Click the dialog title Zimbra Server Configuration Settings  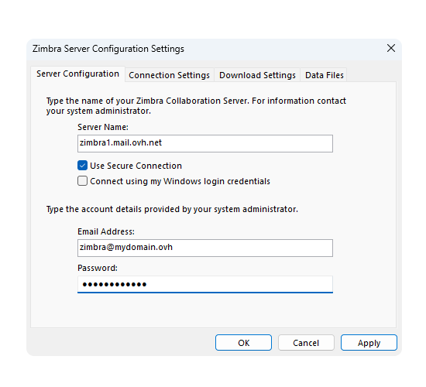tap(108, 49)
